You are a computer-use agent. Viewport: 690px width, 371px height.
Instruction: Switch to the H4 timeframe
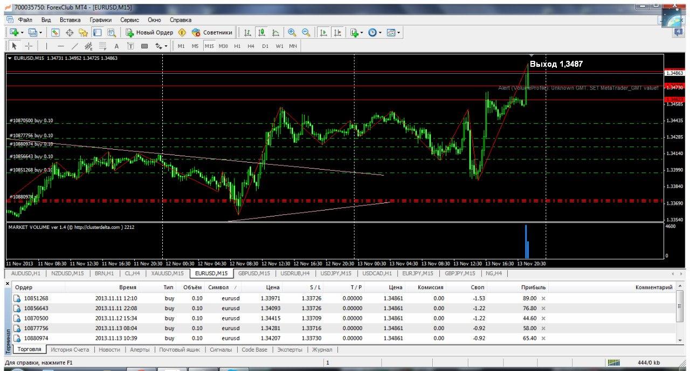(251, 46)
